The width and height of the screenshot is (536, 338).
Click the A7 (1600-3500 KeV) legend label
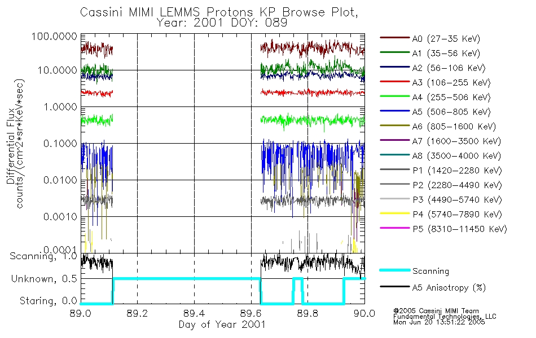click(456, 141)
